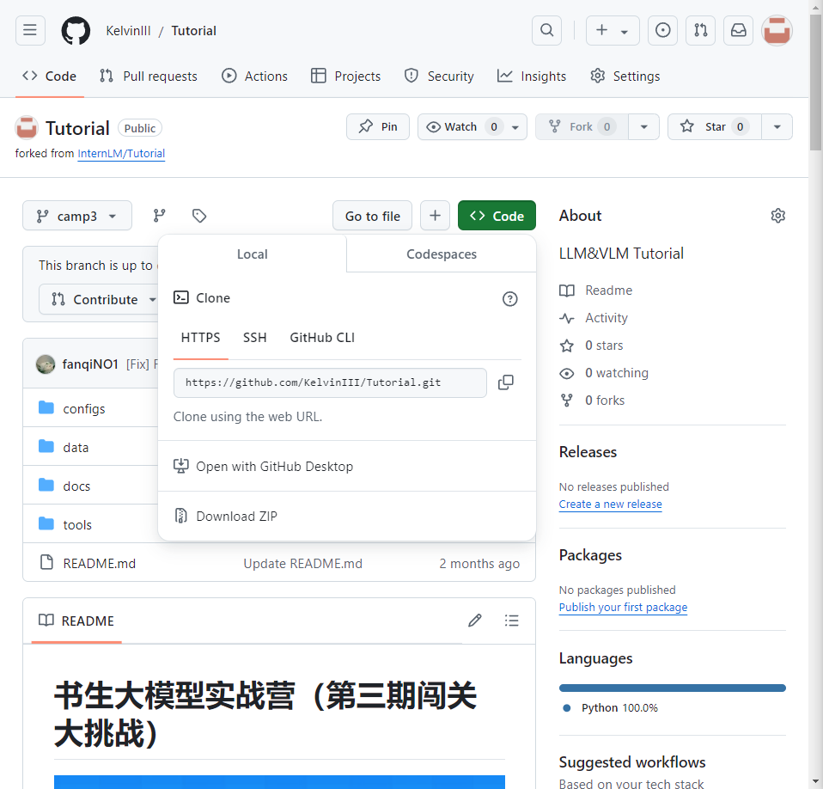This screenshot has height=789, width=823.
Task: Select the Codespaces tab in clone popup
Action: pyautogui.click(x=442, y=254)
